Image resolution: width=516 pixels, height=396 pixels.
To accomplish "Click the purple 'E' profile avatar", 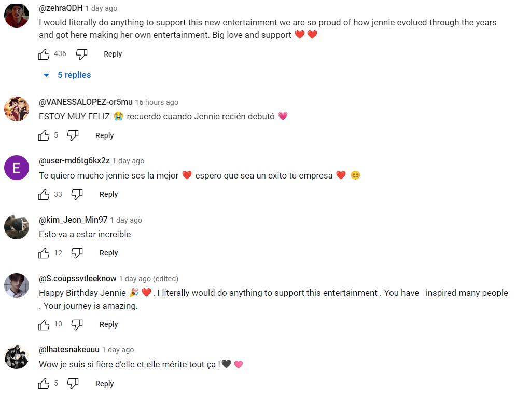I will pos(16,168).
